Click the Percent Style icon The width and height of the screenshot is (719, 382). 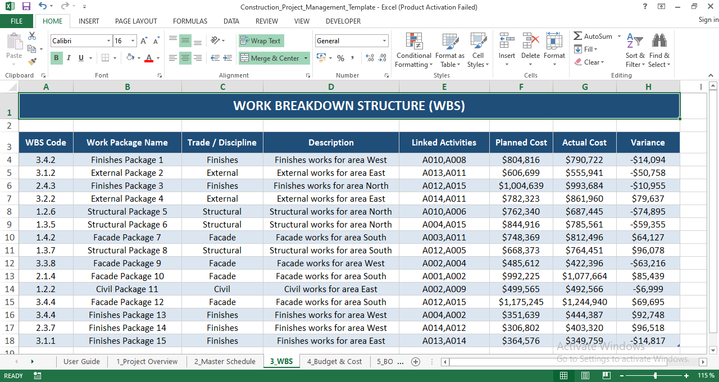[x=340, y=58]
